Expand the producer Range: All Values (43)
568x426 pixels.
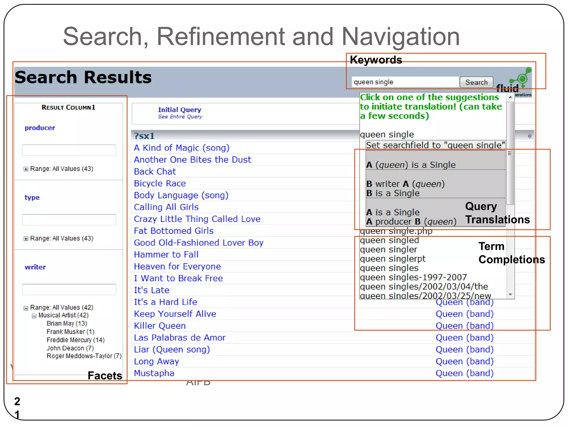pyautogui.click(x=26, y=169)
